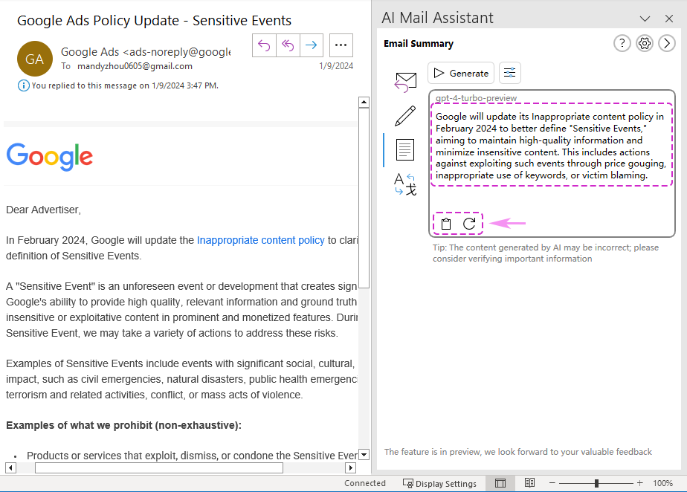The height and width of the screenshot is (492, 687).
Task: Open the AI Mail Assistant settings gear
Action: coord(645,44)
